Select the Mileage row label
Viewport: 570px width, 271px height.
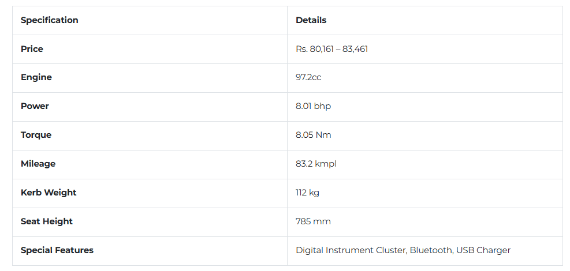pyautogui.click(x=38, y=164)
